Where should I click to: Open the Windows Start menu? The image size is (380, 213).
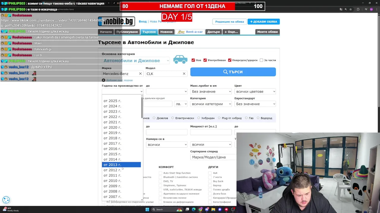point(147,209)
